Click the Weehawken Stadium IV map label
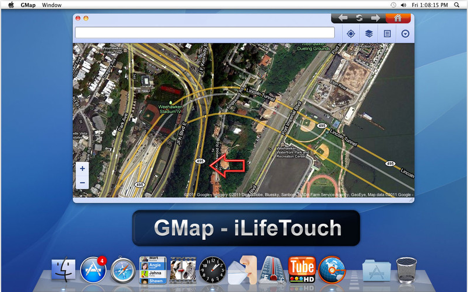468x292 pixels. (170, 109)
